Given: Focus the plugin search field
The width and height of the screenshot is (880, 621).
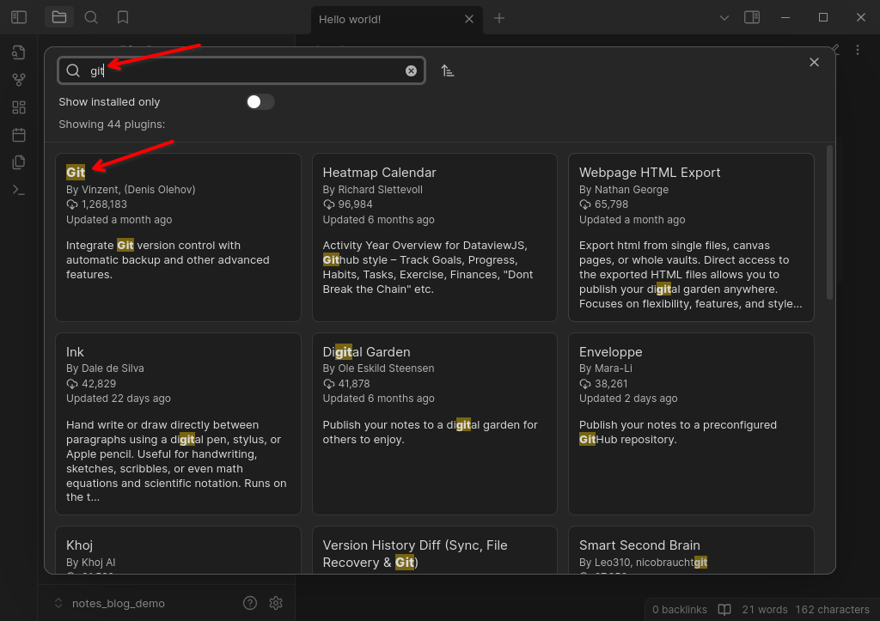Looking at the screenshot, I should (241, 70).
